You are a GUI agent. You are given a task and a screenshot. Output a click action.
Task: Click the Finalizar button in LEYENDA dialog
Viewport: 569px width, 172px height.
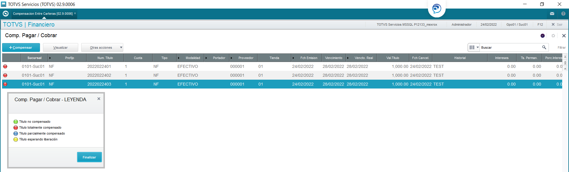point(89,157)
